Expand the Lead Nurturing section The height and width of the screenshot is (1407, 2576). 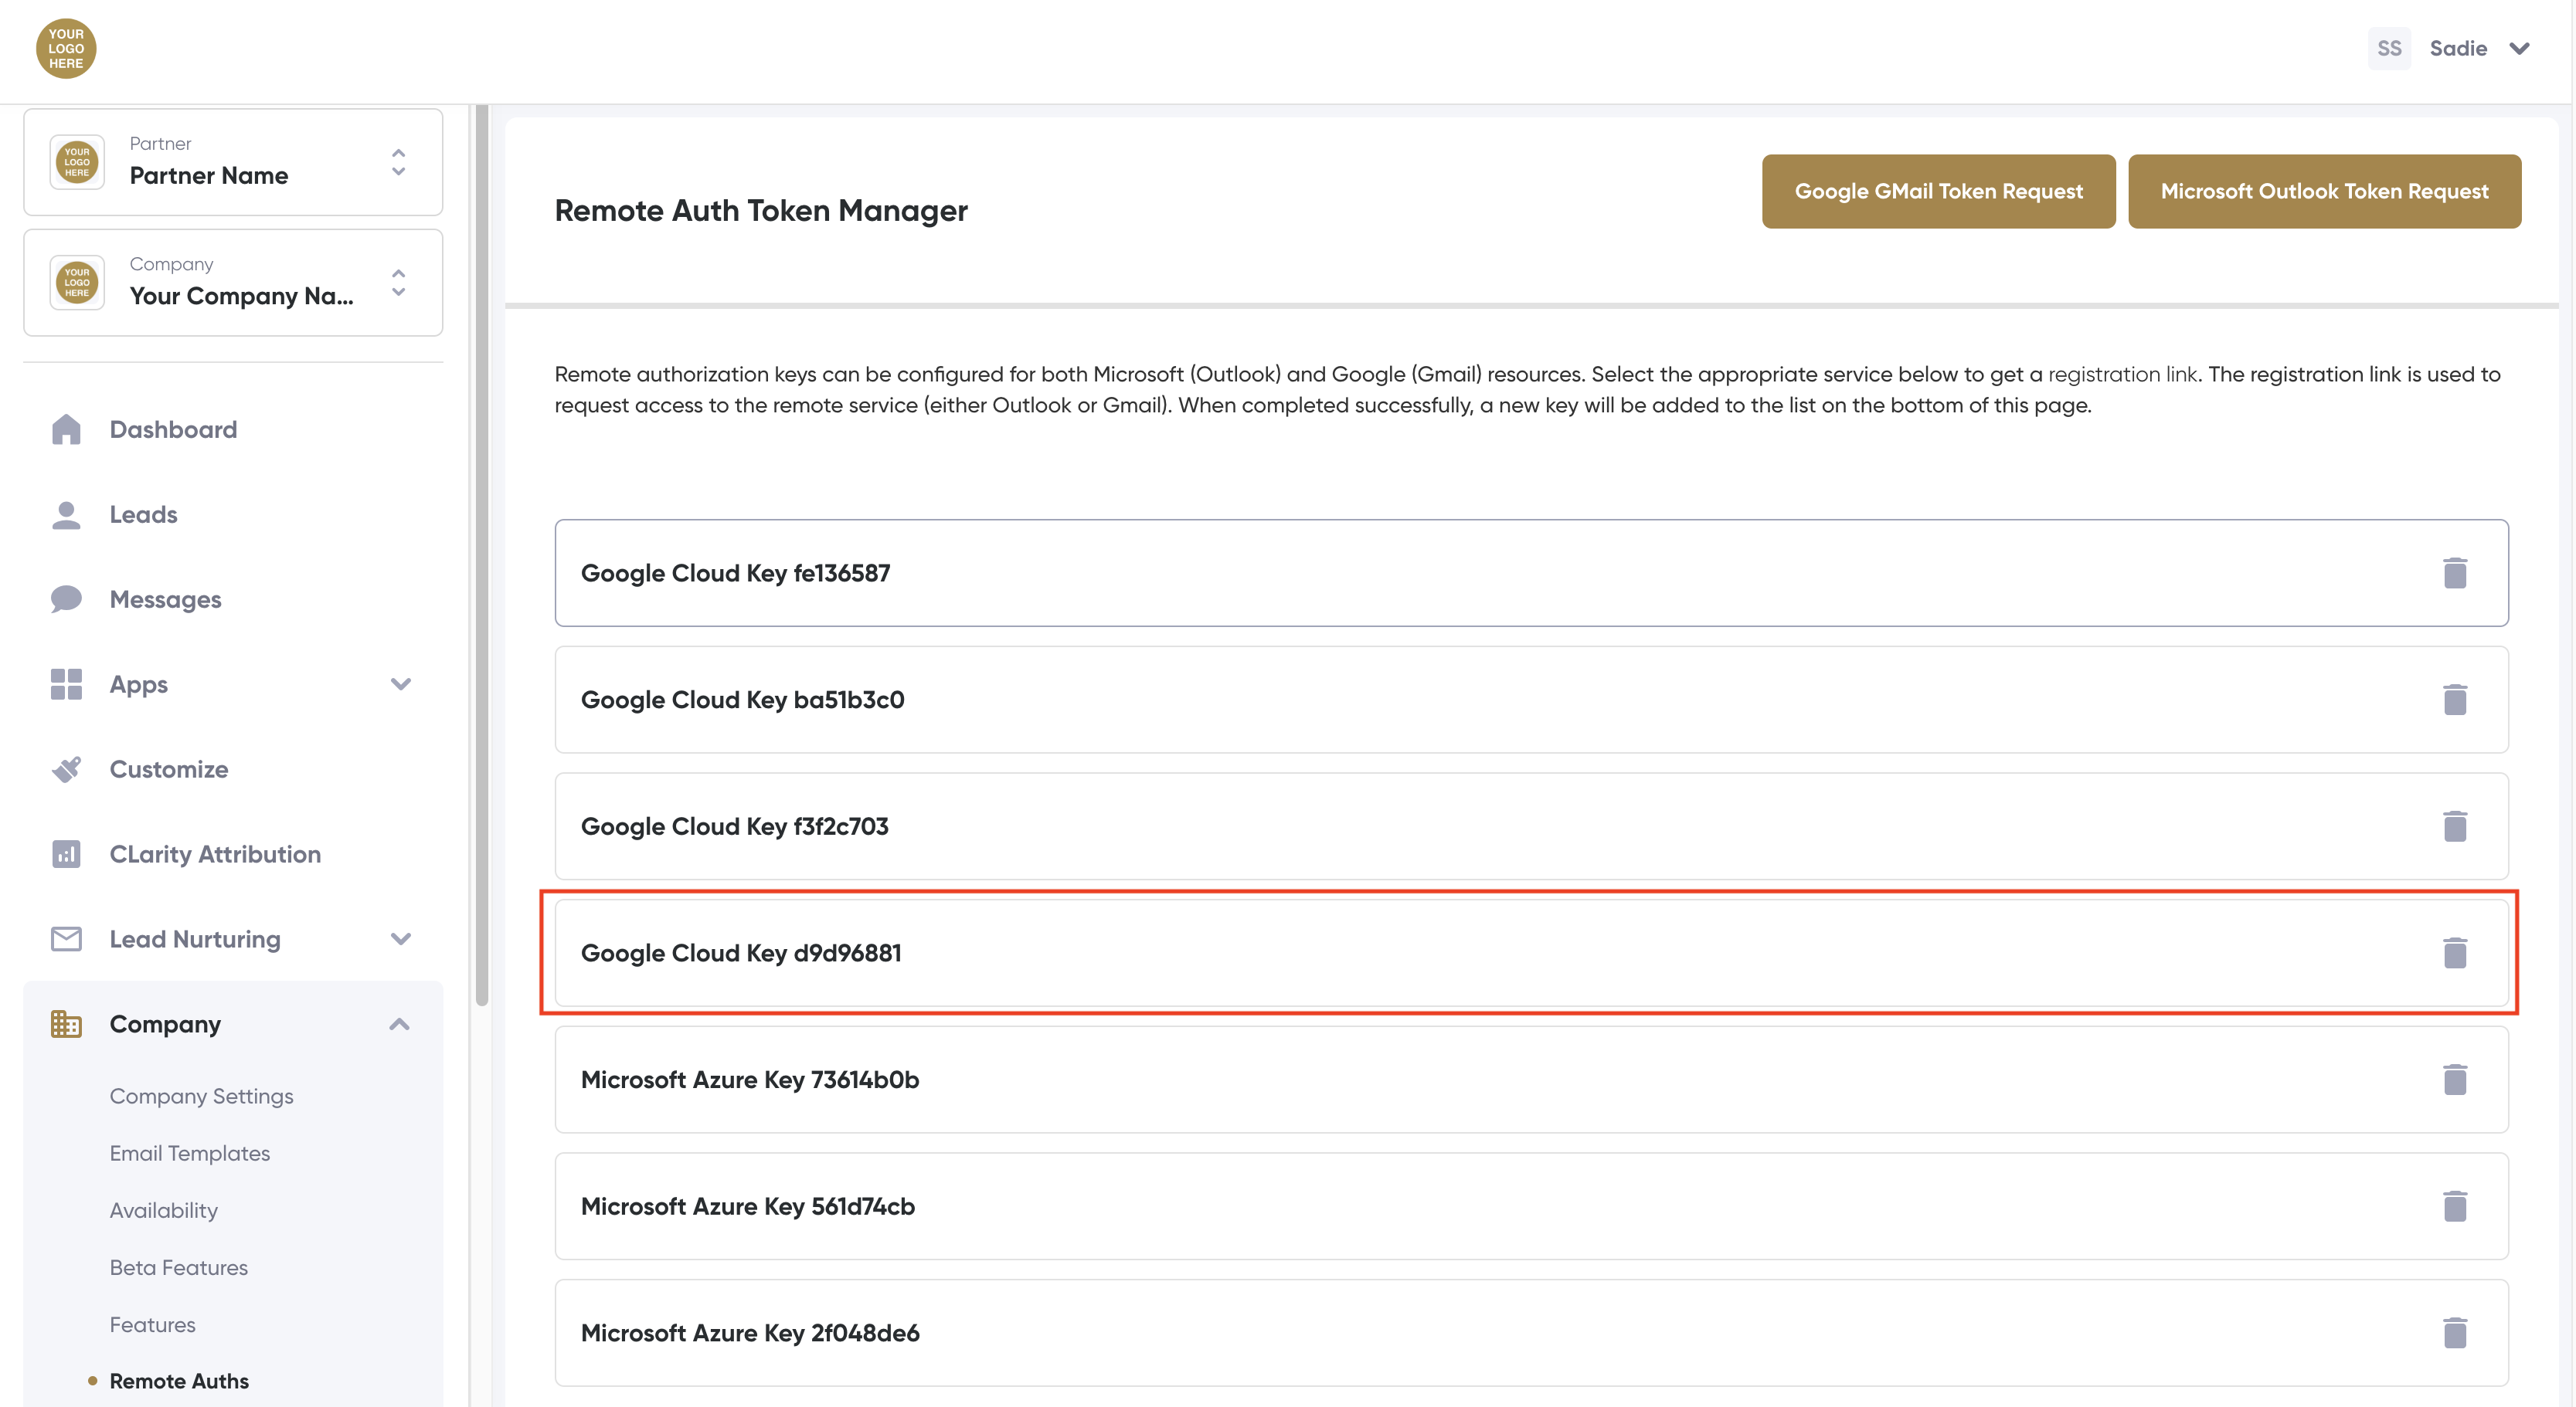(x=400, y=938)
